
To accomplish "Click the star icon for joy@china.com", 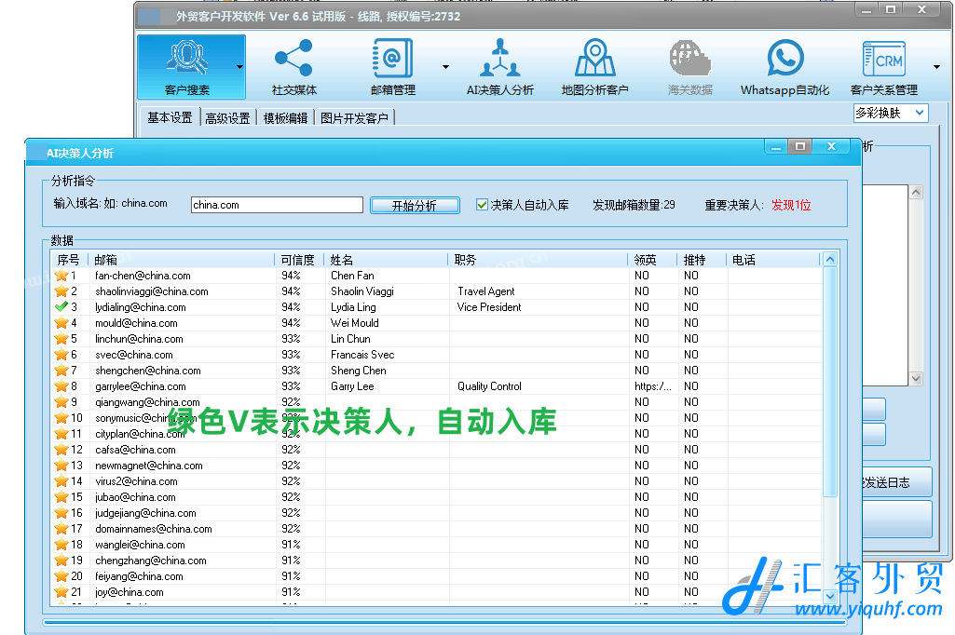I will pos(61,592).
